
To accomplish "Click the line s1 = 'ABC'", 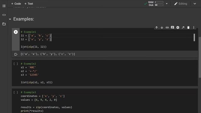I will coord(28,67).
